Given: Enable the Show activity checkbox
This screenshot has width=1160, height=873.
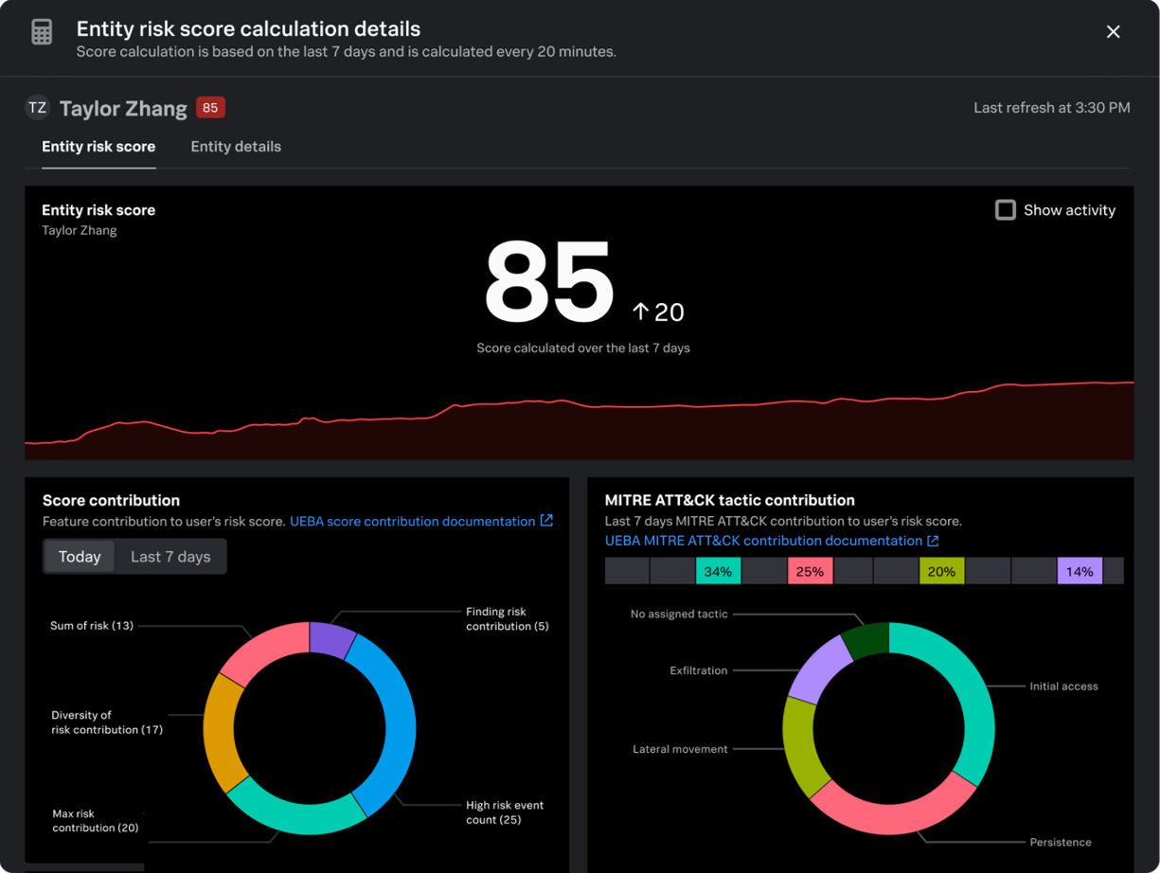Looking at the screenshot, I should (1006, 210).
